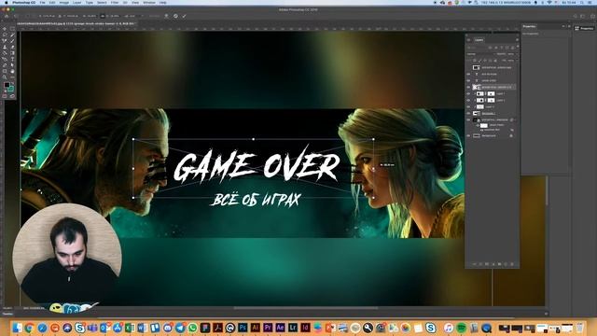597x336 pixels.
Task: Select the Hand tool
Action: pyautogui.click(x=12, y=71)
